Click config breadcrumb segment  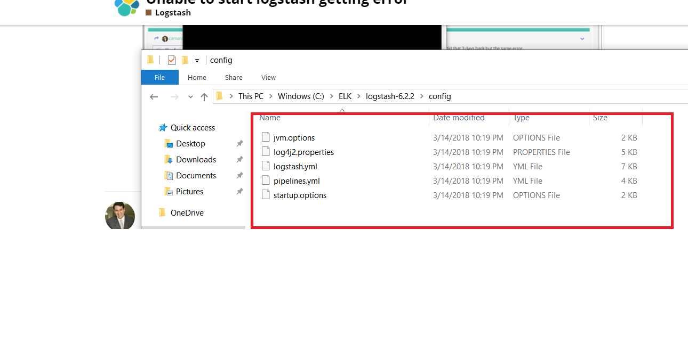pos(440,96)
